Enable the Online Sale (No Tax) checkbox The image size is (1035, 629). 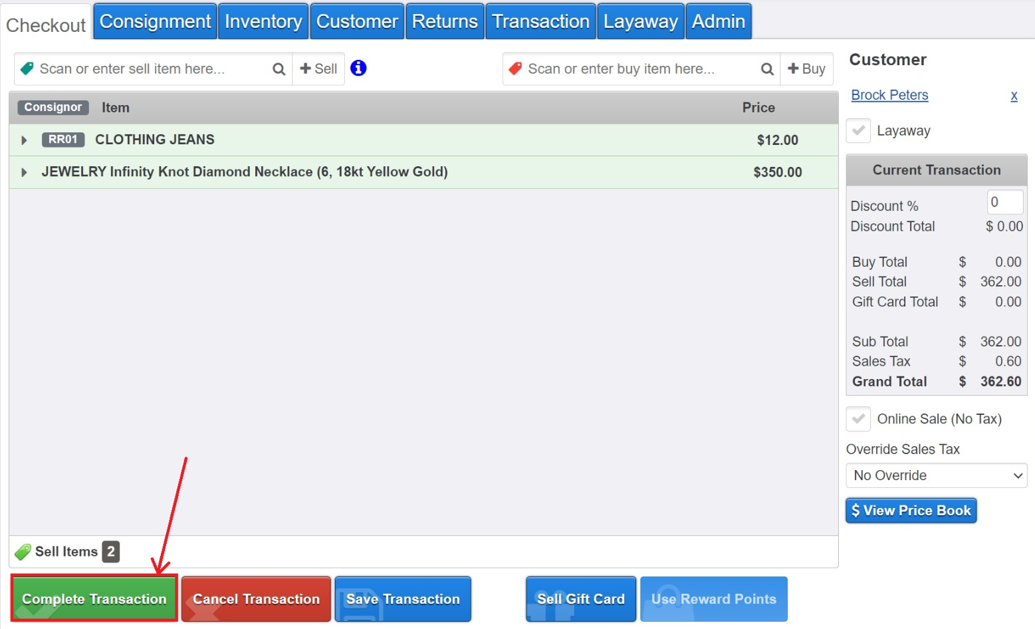click(858, 419)
